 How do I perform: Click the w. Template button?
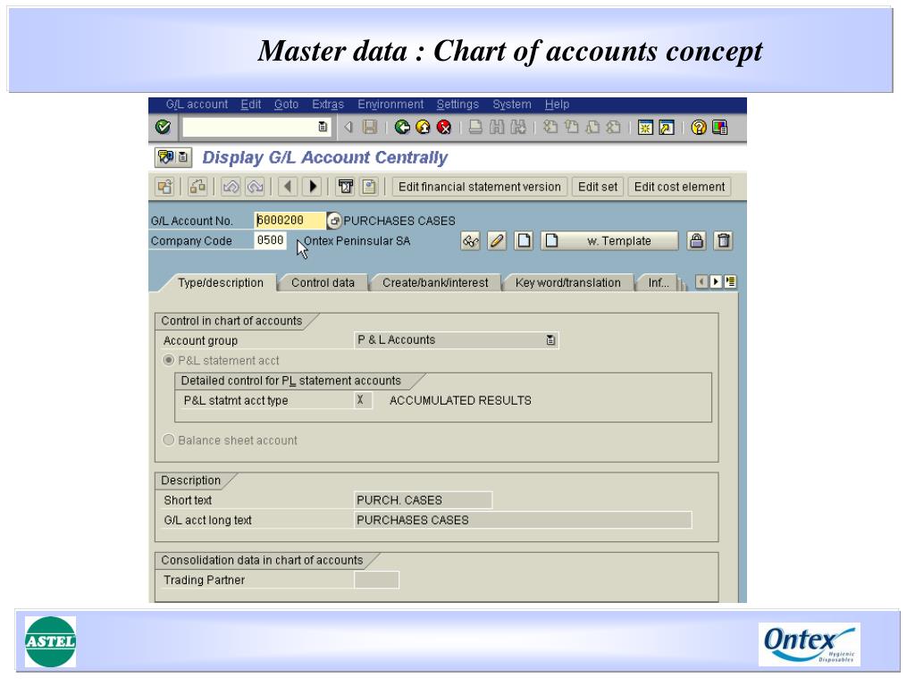click(x=609, y=241)
